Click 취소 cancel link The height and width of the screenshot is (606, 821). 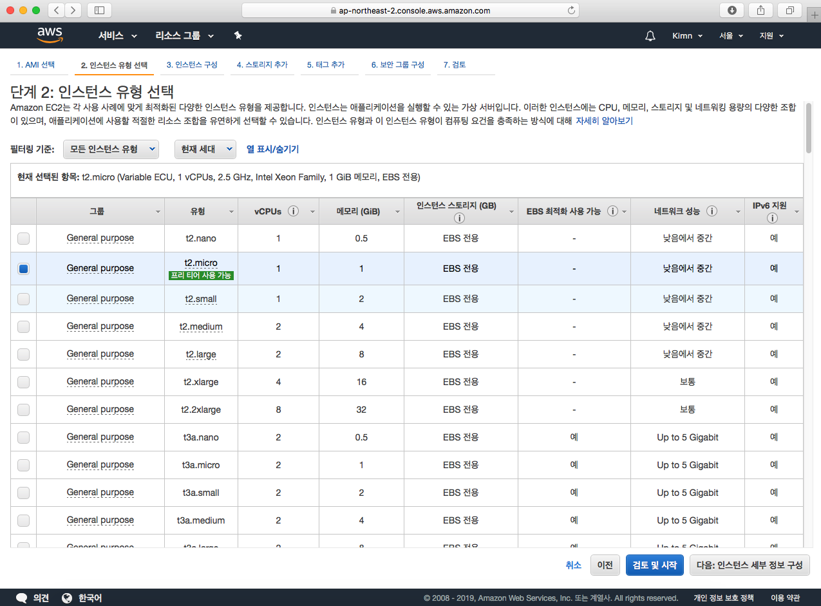[573, 565]
